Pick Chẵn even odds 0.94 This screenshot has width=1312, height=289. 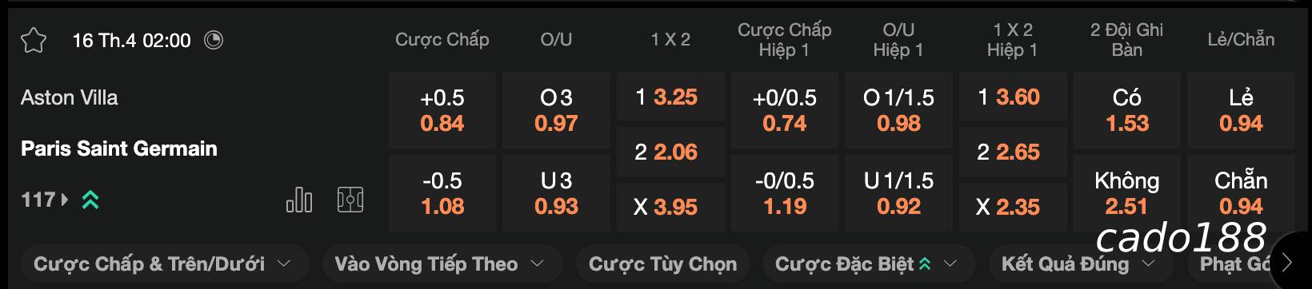pyautogui.click(x=1241, y=193)
